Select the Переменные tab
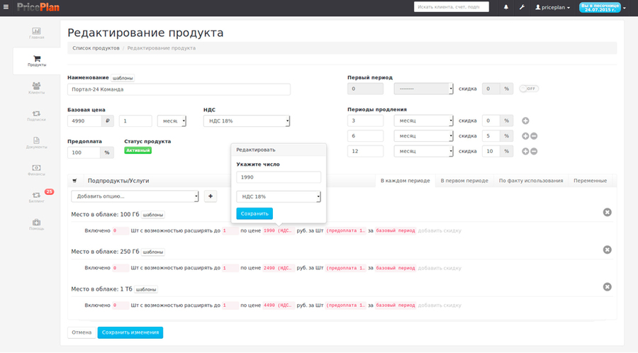 point(590,181)
